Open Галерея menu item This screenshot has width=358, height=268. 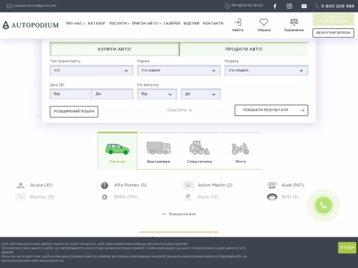172,23
